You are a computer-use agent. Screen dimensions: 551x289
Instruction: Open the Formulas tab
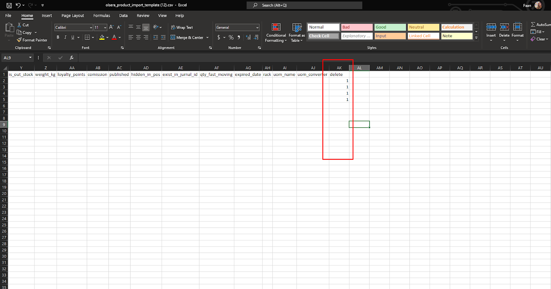point(102,16)
